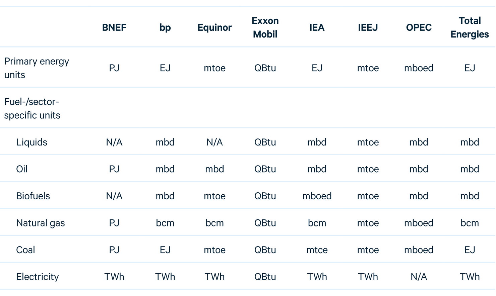Select the Exxon Mobil column header

click(x=265, y=27)
